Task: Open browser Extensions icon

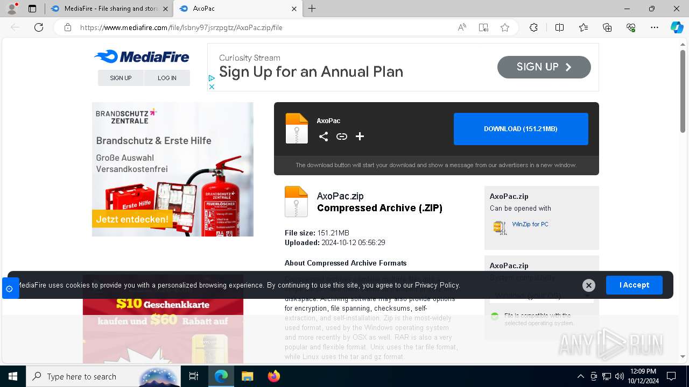Action: (533, 27)
